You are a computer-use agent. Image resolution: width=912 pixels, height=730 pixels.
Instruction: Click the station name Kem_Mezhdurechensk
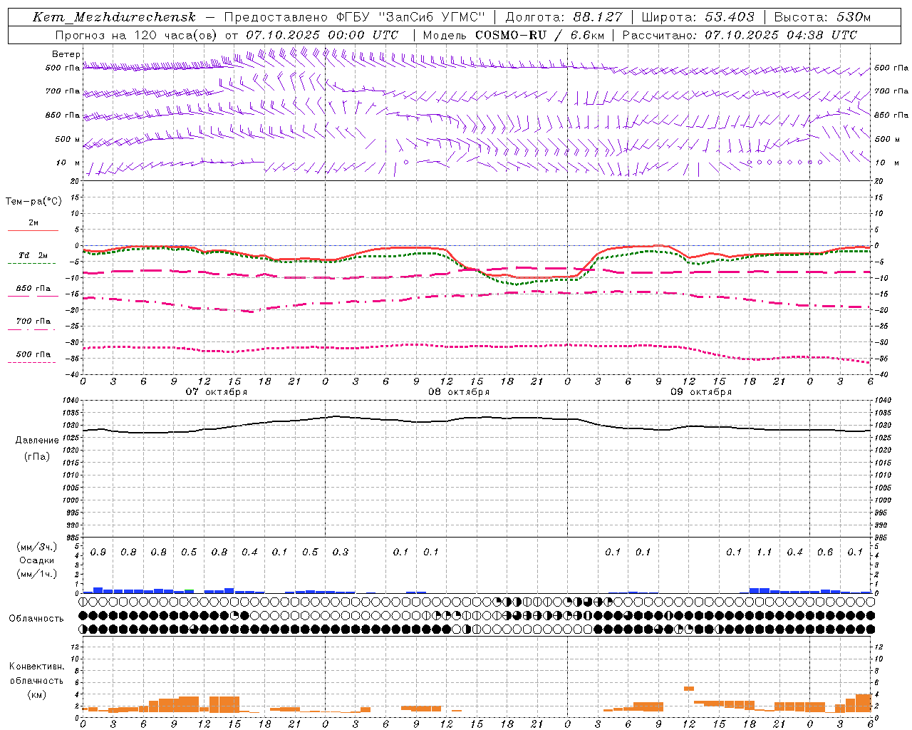pos(114,17)
